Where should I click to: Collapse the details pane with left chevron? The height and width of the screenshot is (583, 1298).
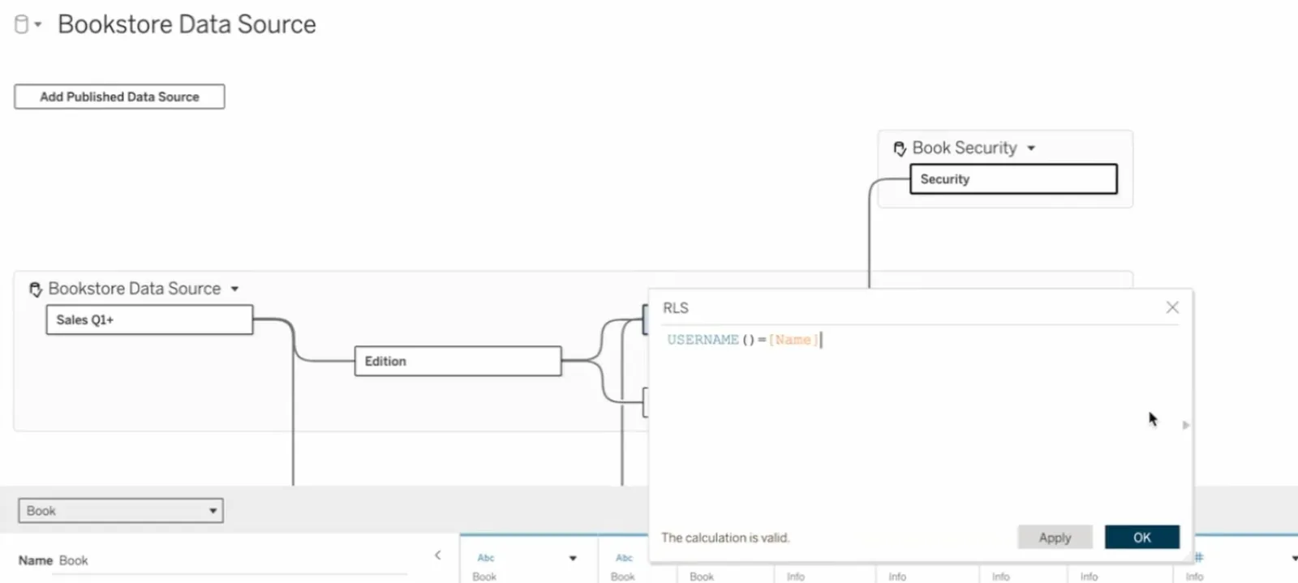pyautogui.click(x=437, y=555)
